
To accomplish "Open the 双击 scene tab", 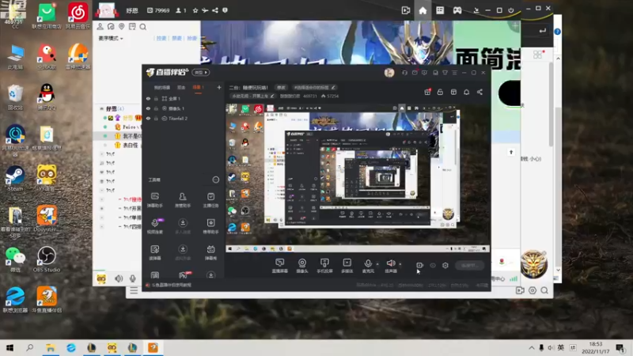I will [181, 88].
